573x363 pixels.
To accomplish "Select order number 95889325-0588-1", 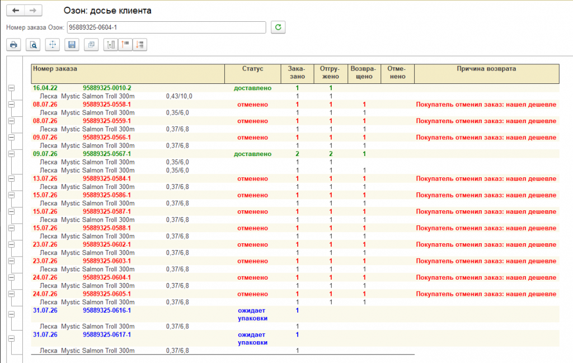I will coord(107,228).
